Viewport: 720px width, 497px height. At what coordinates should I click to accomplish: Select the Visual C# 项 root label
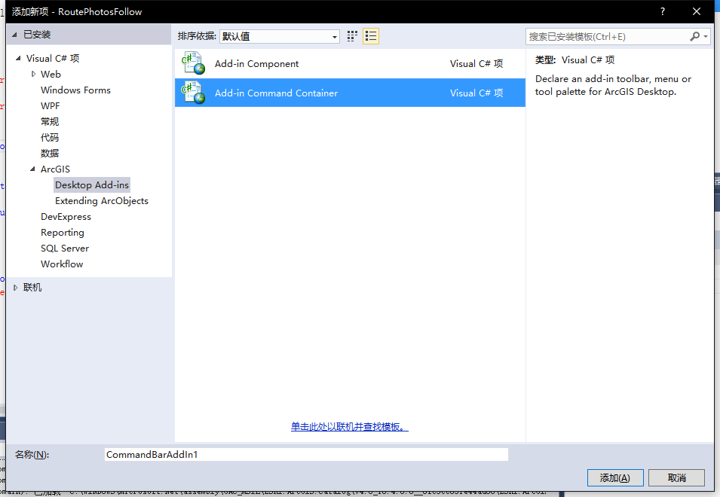53,58
